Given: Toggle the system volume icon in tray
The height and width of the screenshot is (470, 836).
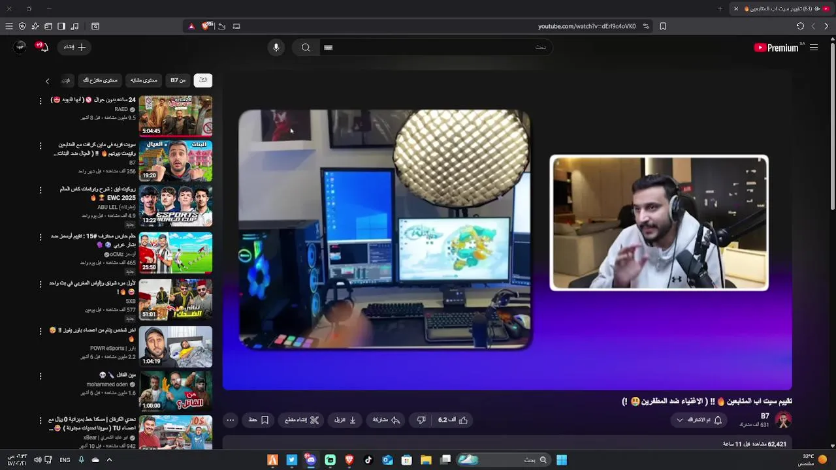Looking at the screenshot, I should [x=37, y=460].
